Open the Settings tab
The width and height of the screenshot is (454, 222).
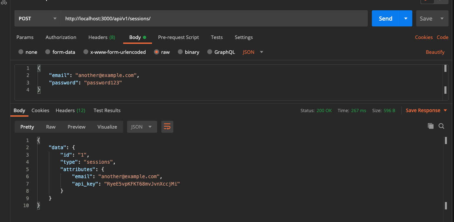(244, 37)
